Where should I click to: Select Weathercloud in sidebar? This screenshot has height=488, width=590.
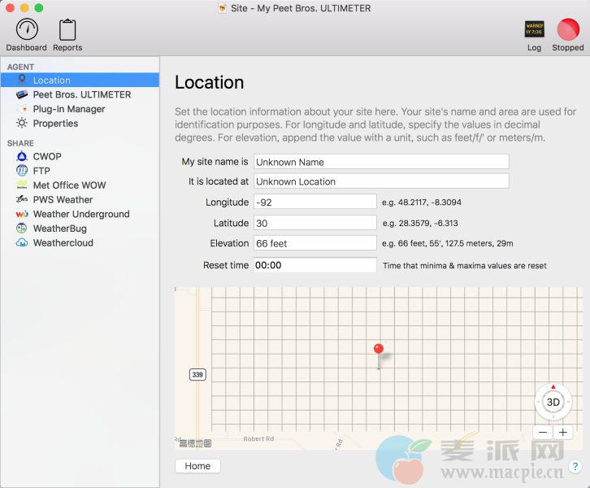(63, 243)
